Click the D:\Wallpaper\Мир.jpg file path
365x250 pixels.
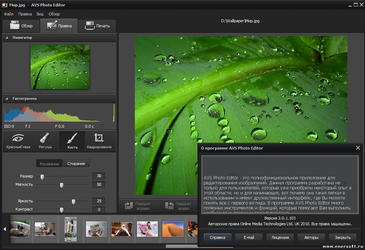pyautogui.click(x=240, y=21)
